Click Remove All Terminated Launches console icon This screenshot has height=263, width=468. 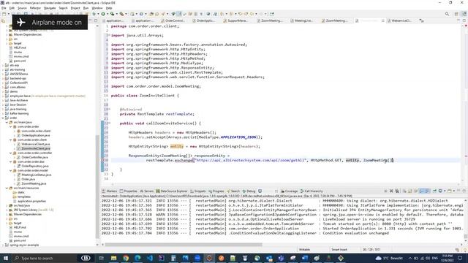tap(397, 191)
